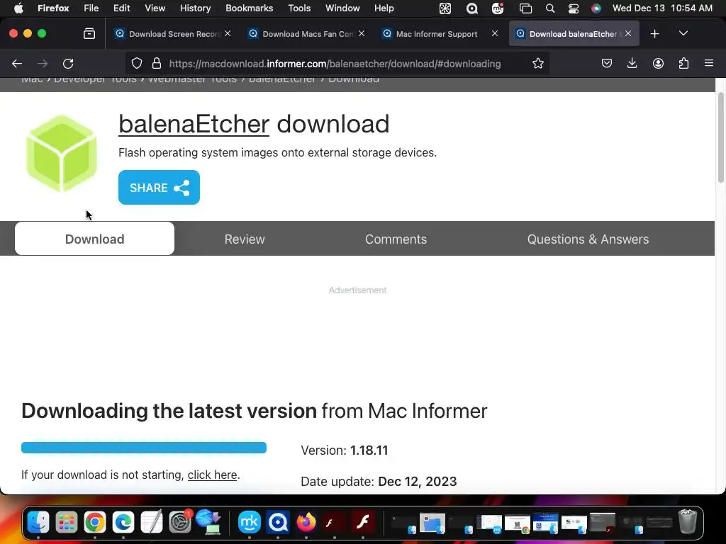Open the View menu
Viewport: 726px width, 544px height.
pyautogui.click(x=155, y=8)
